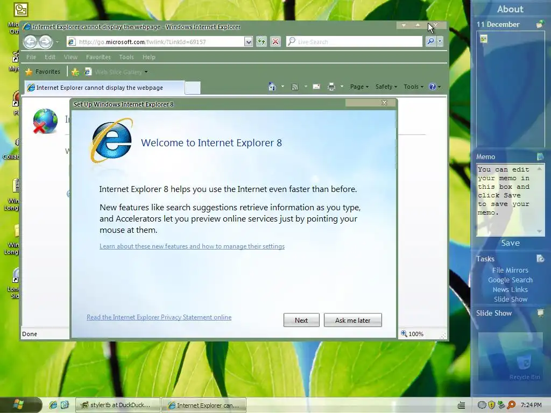Open a new blank tab
This screenshot has width=551, height=413.
[193, 88]
